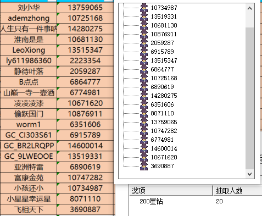Click spreadsheet cell containing GC_9LWEOOE
Viewport: 262px width, 216px height.
(x=29, y=156)
